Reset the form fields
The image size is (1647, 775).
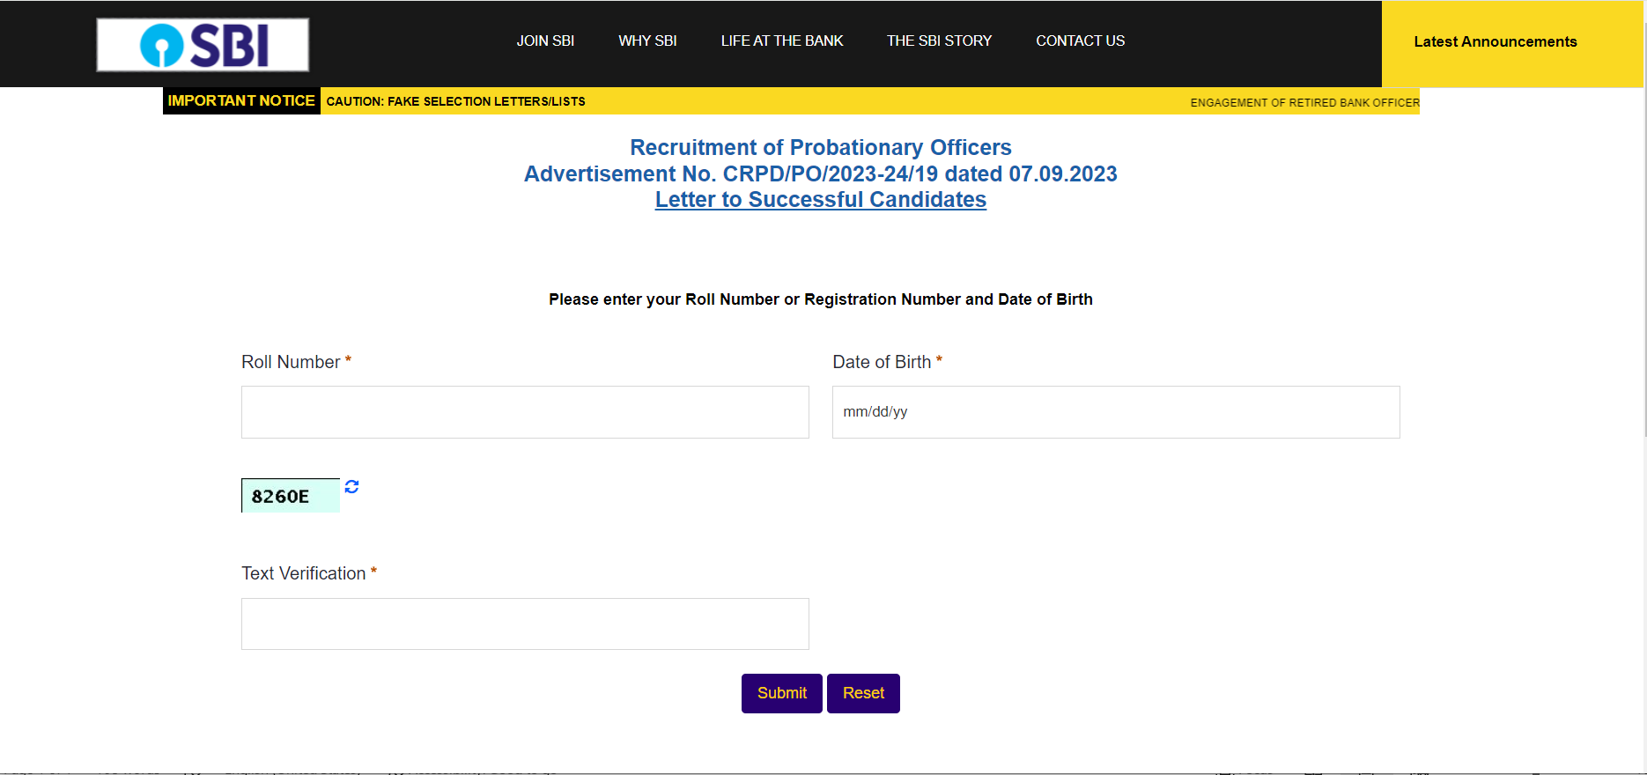(x=863, y=693)
